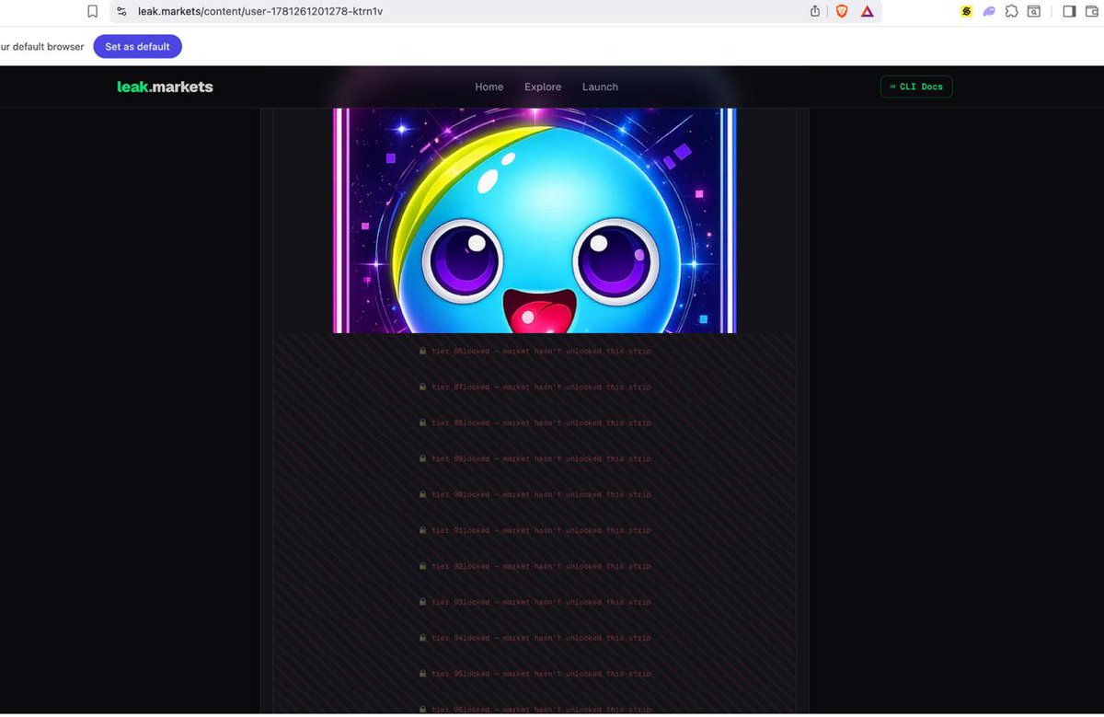
Task: Click the blue blob character image
Action: click(x=535, y=221)
